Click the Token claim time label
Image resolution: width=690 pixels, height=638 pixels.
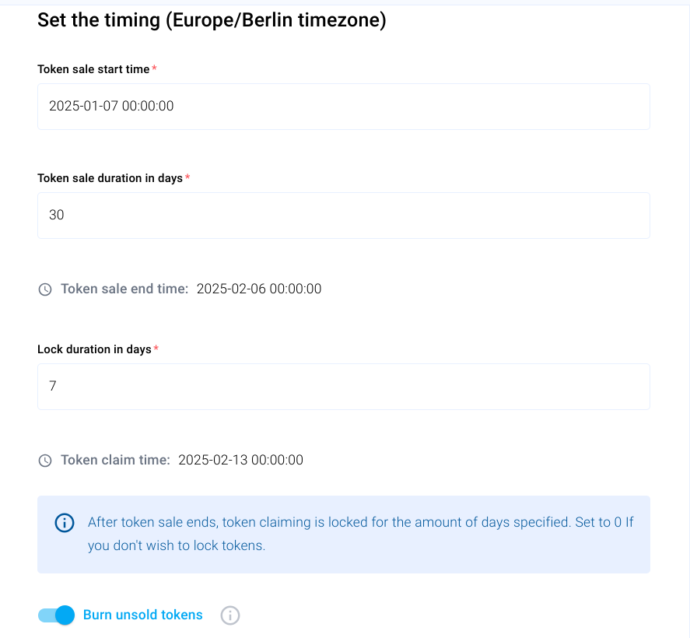tap(115, 460)
